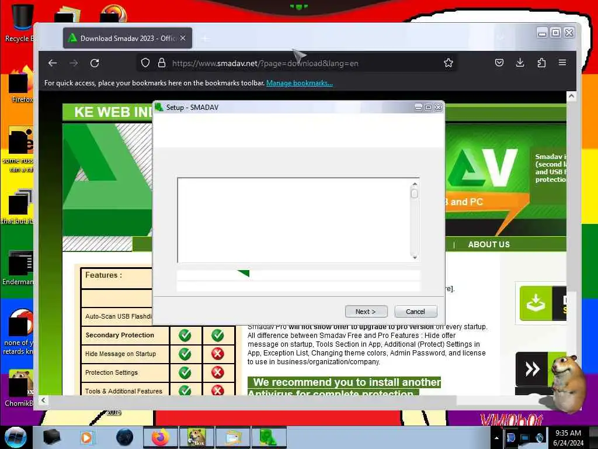Click the webpage horizontal scroll left arrow
The image size is (598, 449).
[43, 400]
